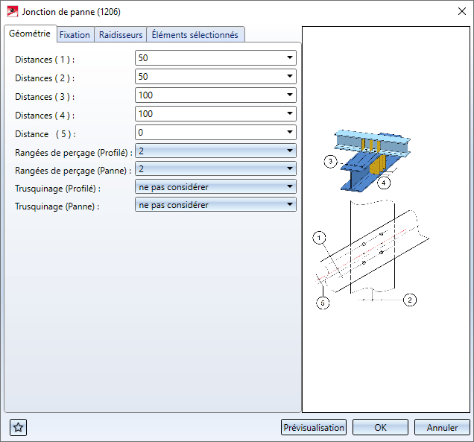Click the circled number 4 marker

click(383, 183)
